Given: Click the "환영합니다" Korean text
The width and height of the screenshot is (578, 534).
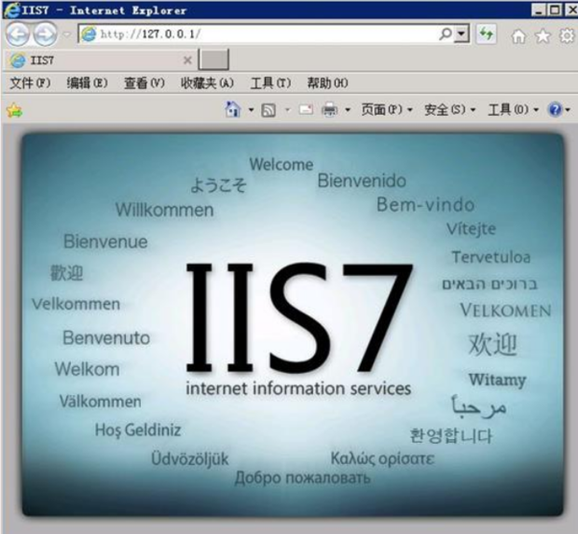Looking at the screenshot, I should 451,435.
